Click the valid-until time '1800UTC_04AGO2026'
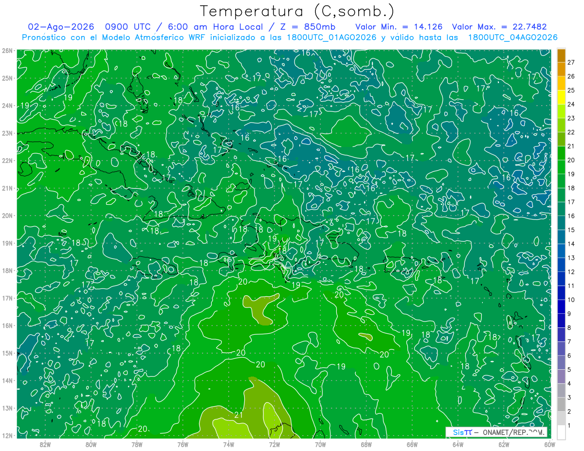The width and height of the screenshot is (584, 451). coord(512,37)
